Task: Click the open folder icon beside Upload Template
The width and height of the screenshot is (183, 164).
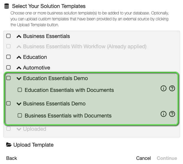Action: (9, 145)
